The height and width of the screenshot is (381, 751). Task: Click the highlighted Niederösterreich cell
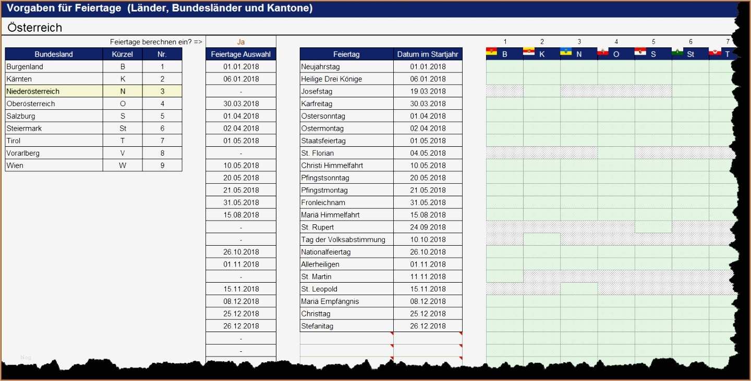(x=54, y=91)
